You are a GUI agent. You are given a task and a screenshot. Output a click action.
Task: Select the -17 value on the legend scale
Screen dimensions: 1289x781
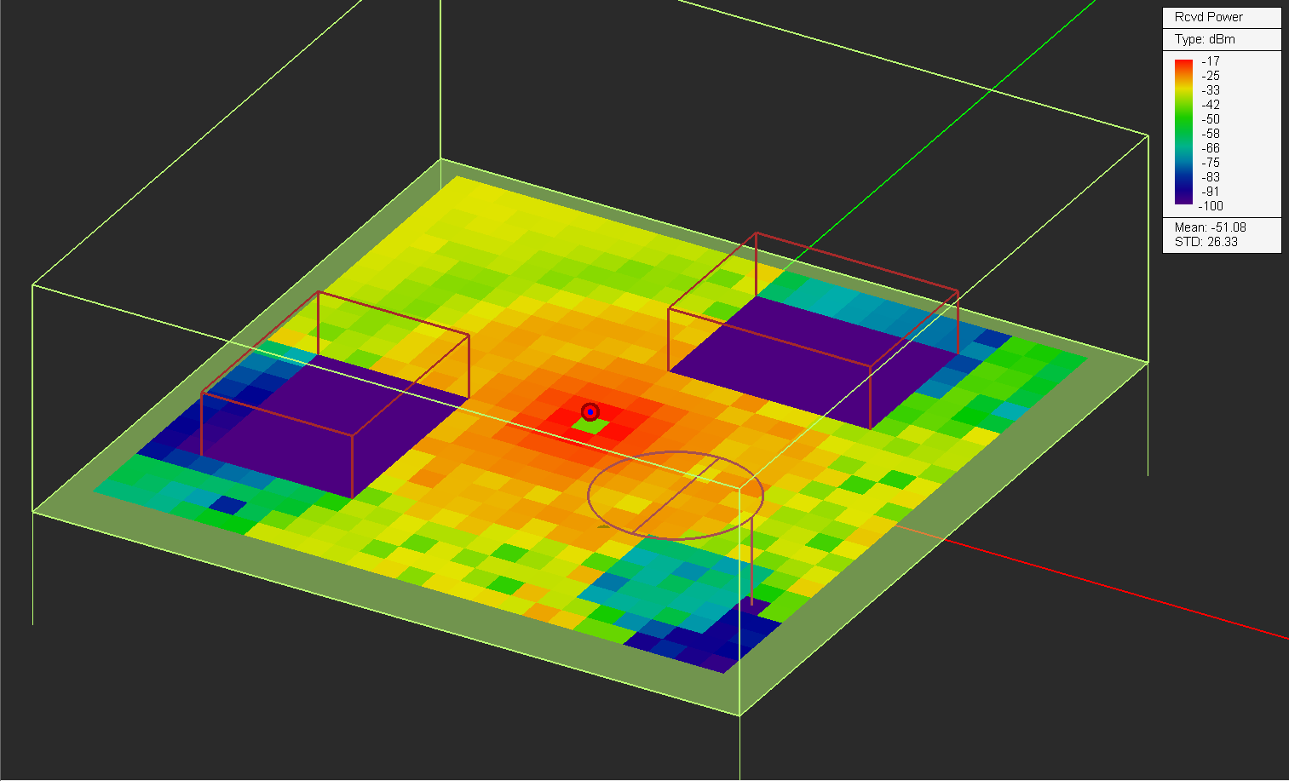point(1211,61)
